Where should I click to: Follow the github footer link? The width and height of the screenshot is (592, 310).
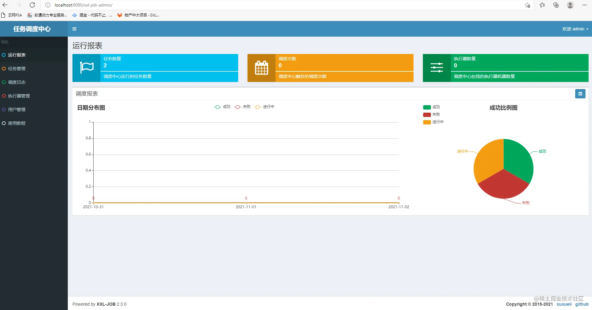pos(582,304)
